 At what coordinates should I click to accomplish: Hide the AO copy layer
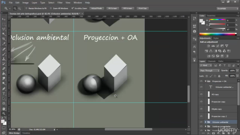click(x=201, y=94)
